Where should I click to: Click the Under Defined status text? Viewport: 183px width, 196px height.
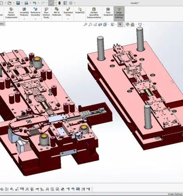coord(175,194)
